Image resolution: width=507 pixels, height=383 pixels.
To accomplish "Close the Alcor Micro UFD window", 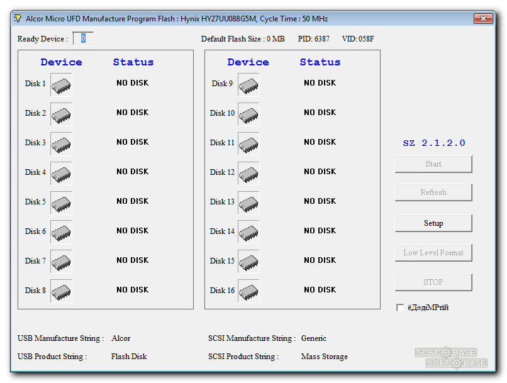I will click(483, 18).
